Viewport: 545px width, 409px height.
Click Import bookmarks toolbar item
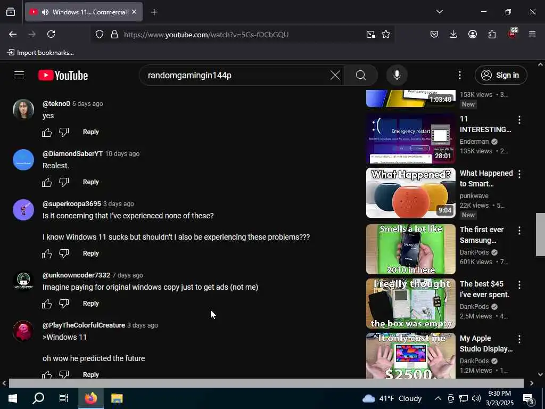pos(40,53)
